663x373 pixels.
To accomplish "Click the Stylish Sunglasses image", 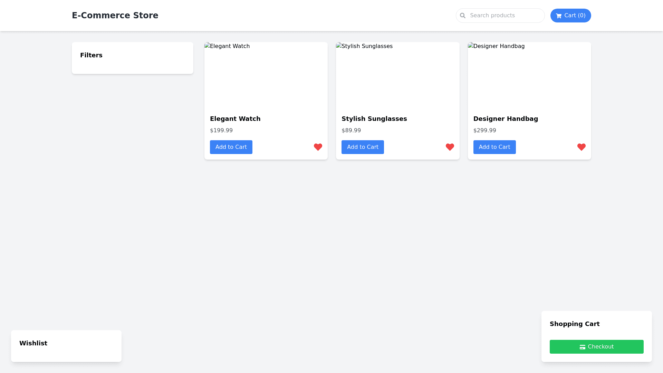I will click(x=397, y=75).
